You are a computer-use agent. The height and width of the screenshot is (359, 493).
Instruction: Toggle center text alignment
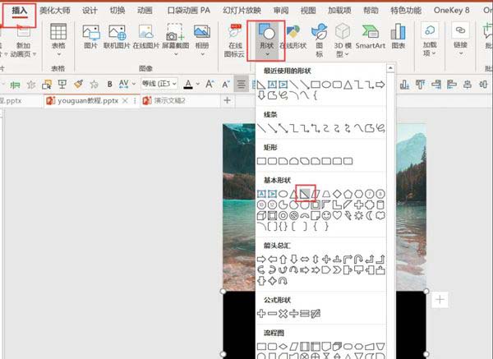tap(241, 85)
